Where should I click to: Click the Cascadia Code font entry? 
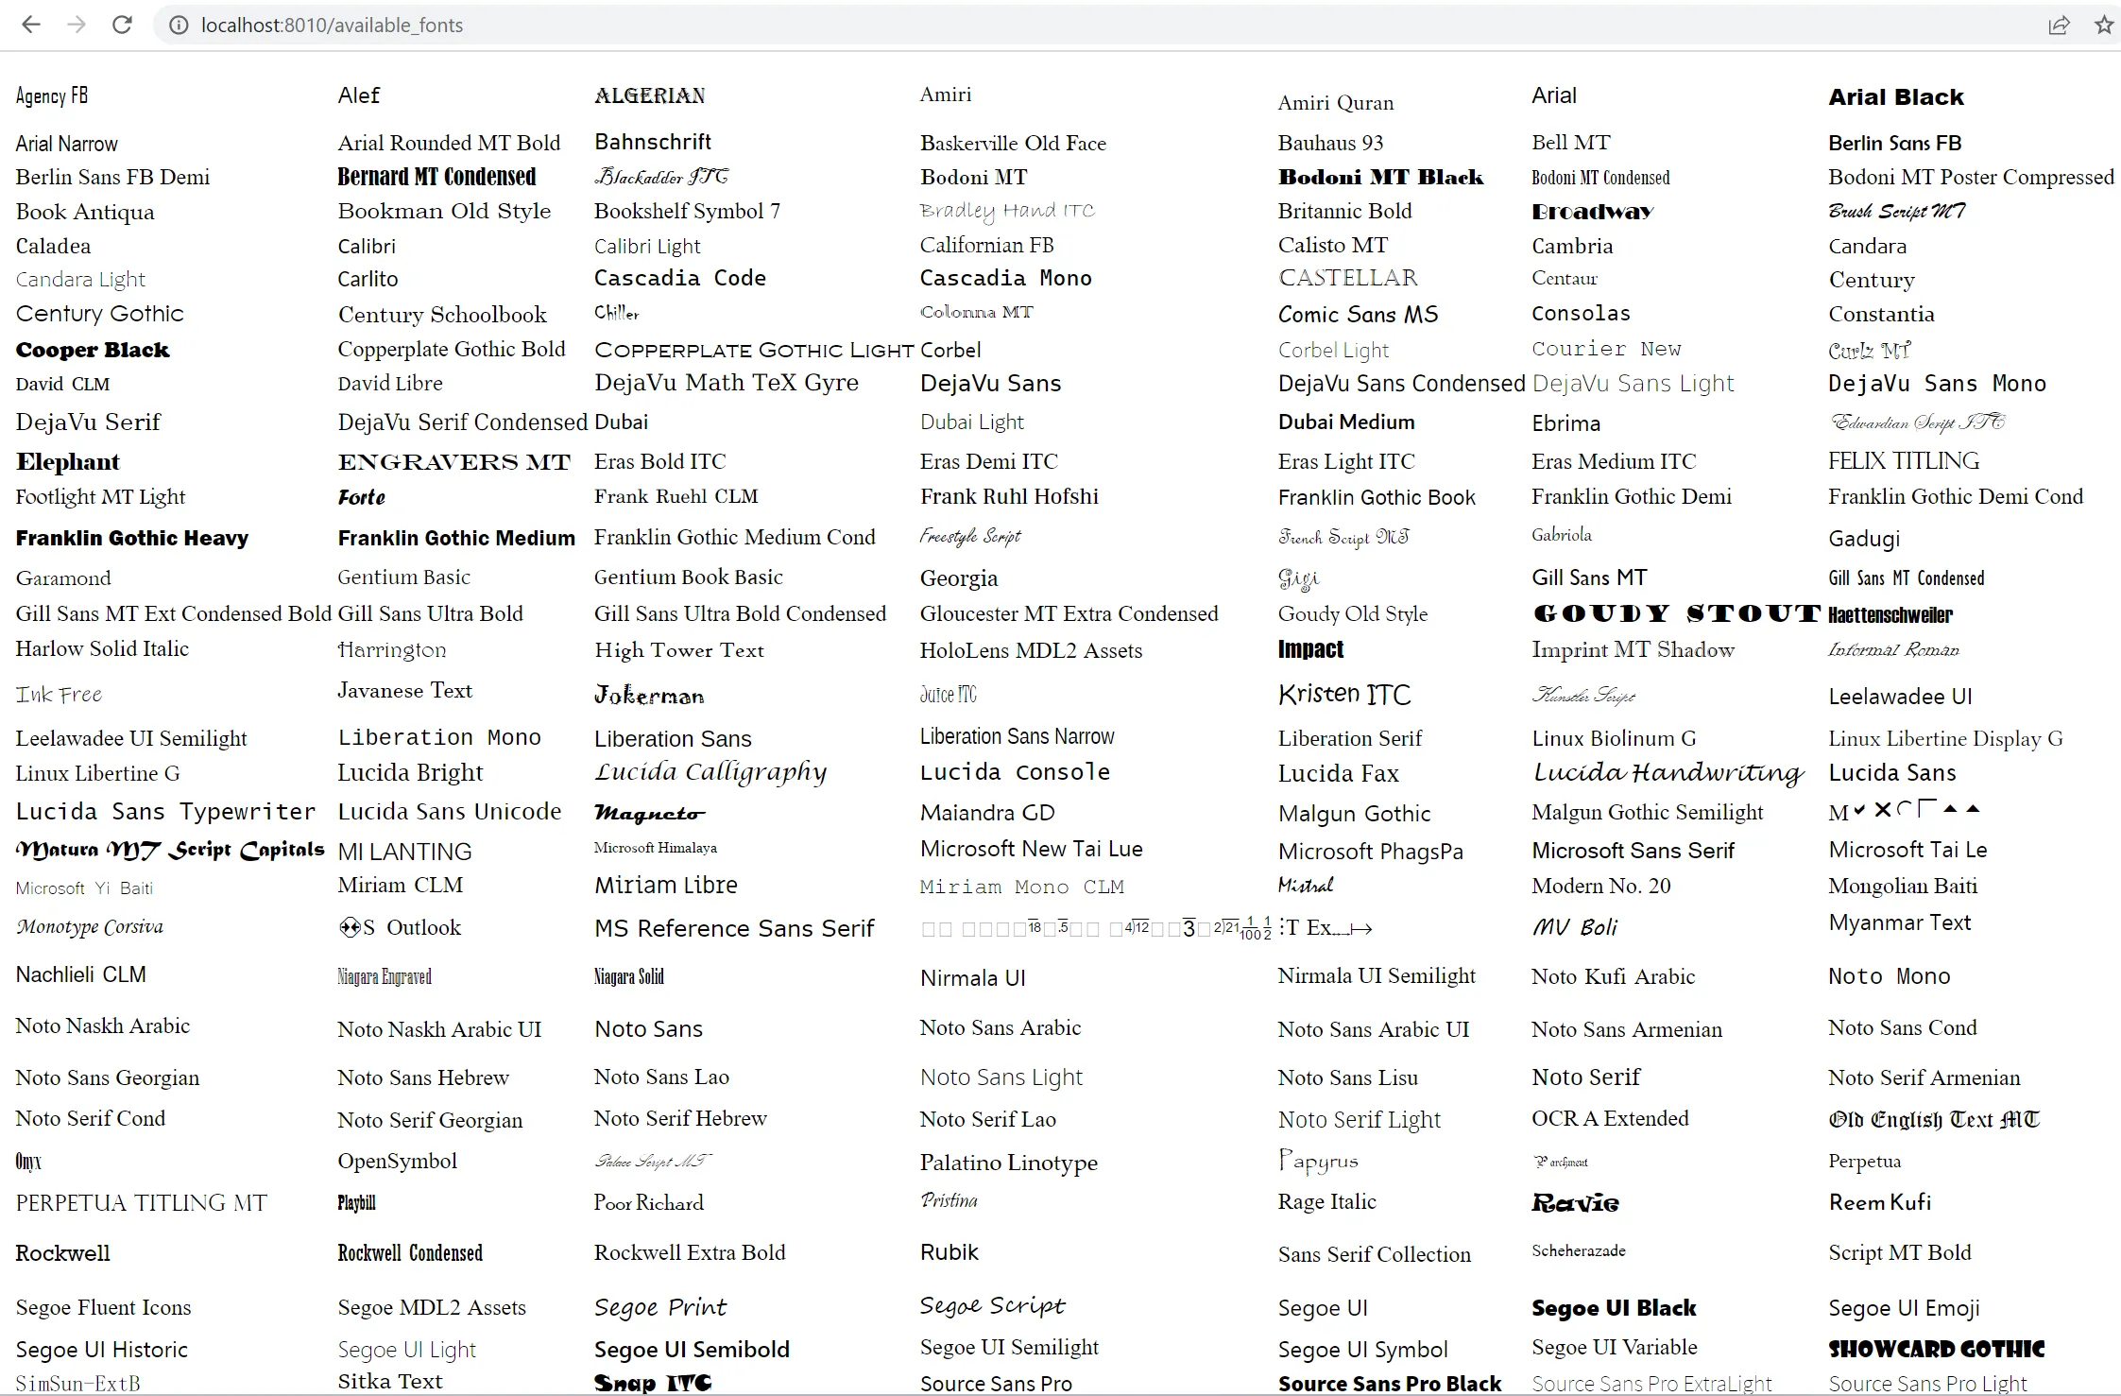680,278
